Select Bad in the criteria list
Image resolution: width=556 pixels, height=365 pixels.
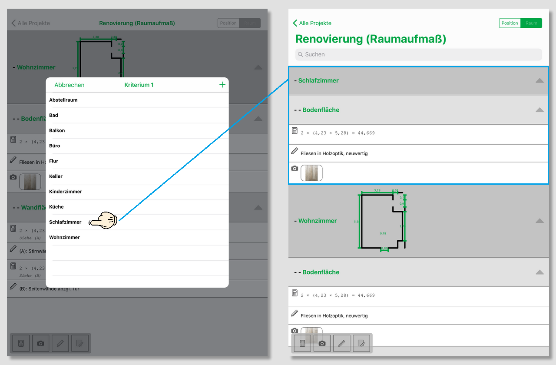(x=137, y=115)
